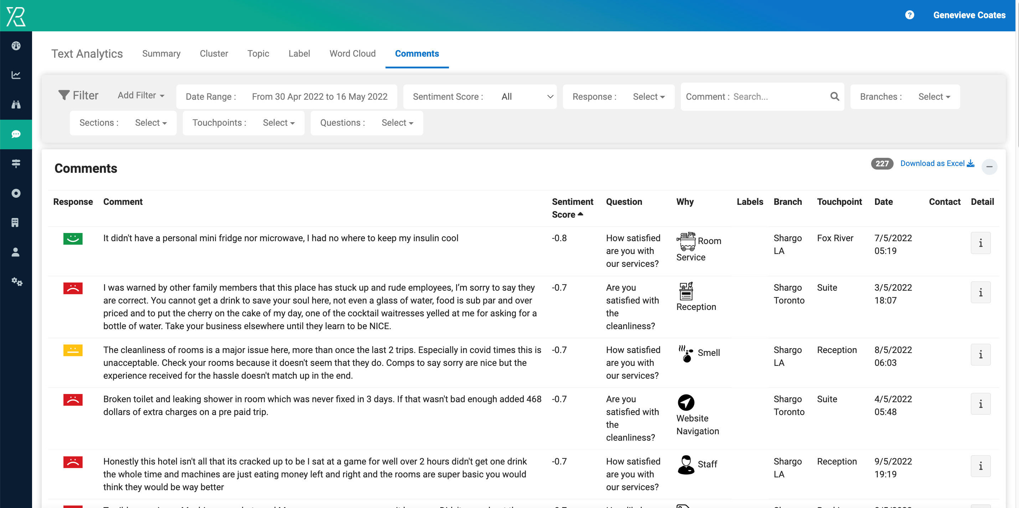The width and height of the screenshot is (1019, 508).
Task: Open detail info for the broken toilet comment
Action: pyautogui.click(x=981, y=404)
